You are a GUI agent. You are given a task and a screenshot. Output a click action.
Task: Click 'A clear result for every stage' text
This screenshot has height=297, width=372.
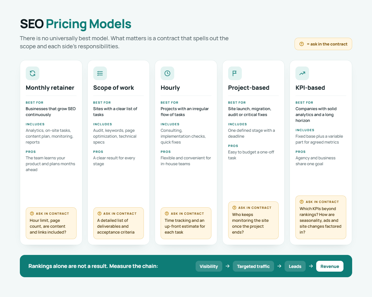114,161
